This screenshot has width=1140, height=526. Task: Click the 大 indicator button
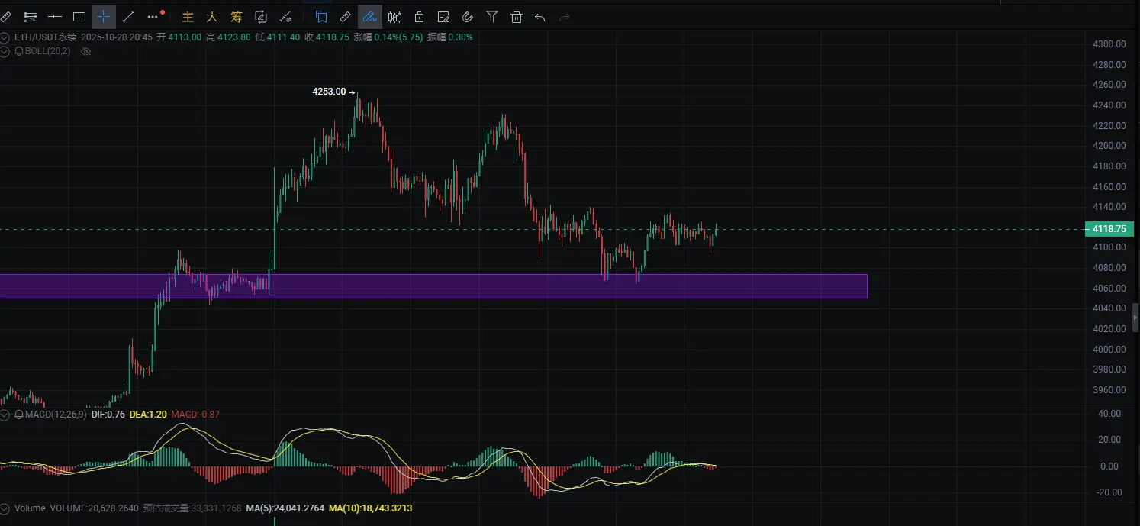212,16
